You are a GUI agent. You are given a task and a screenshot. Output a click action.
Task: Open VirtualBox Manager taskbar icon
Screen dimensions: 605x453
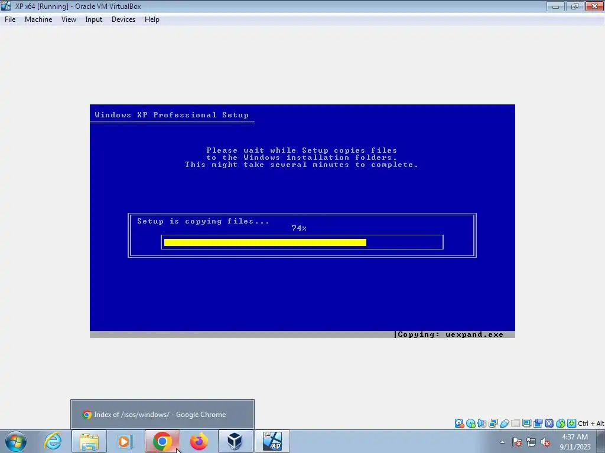click(x=235, y=441)
